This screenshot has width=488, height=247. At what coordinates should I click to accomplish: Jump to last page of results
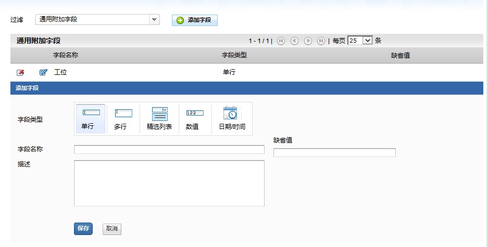(x=321, y=41)
